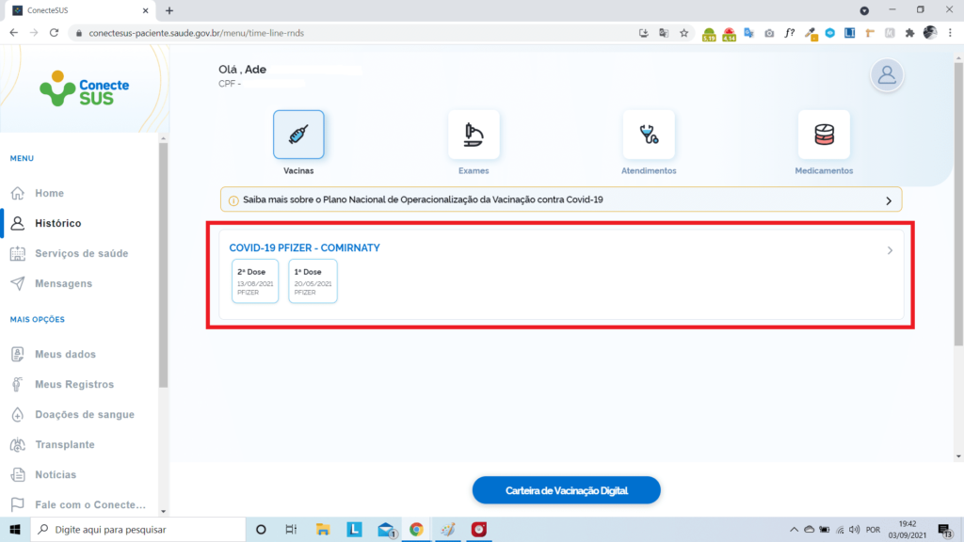The image size is (964, 542).
Task: Click the user profile avatar icon
Action: (887, 75)
